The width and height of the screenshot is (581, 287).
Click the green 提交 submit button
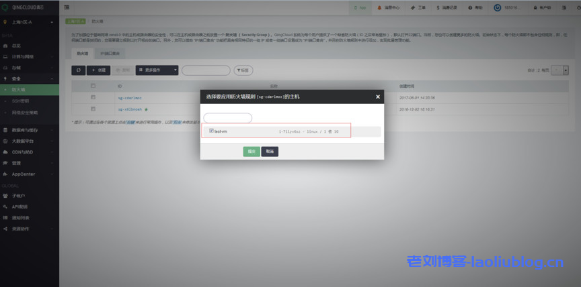[x=251, y=152]
